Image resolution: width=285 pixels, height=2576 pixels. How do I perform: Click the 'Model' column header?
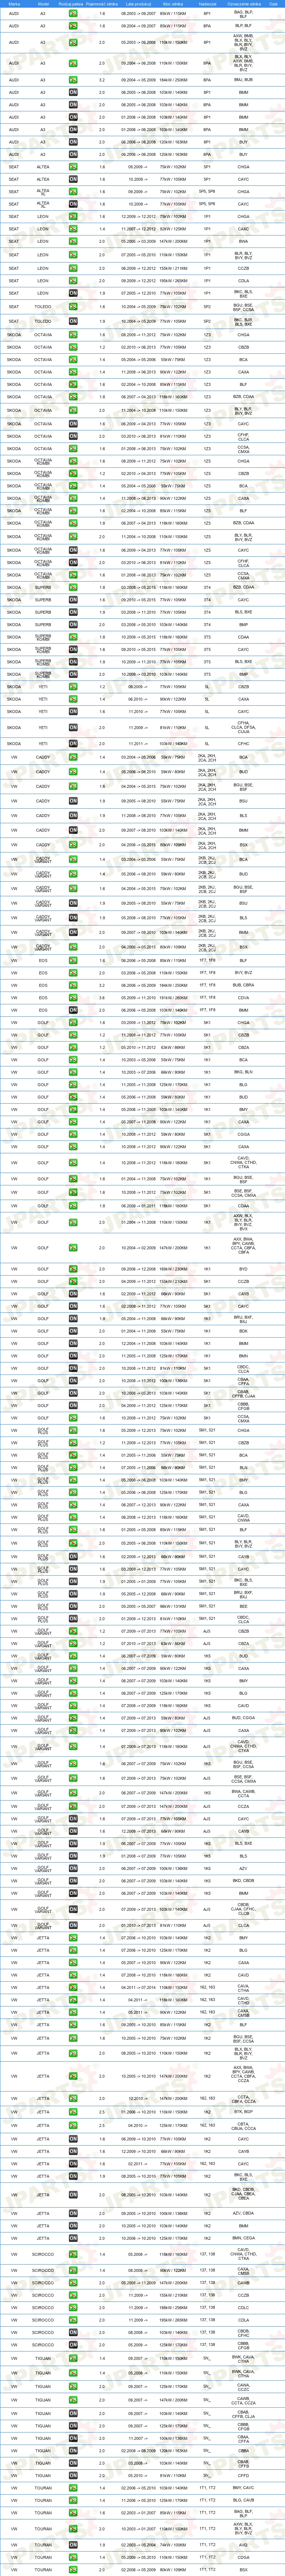(x=43, y=4)
